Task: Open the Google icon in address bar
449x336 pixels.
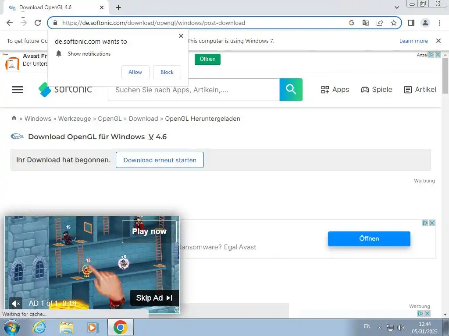Action: pyautogui.click(x=352, y=23)
